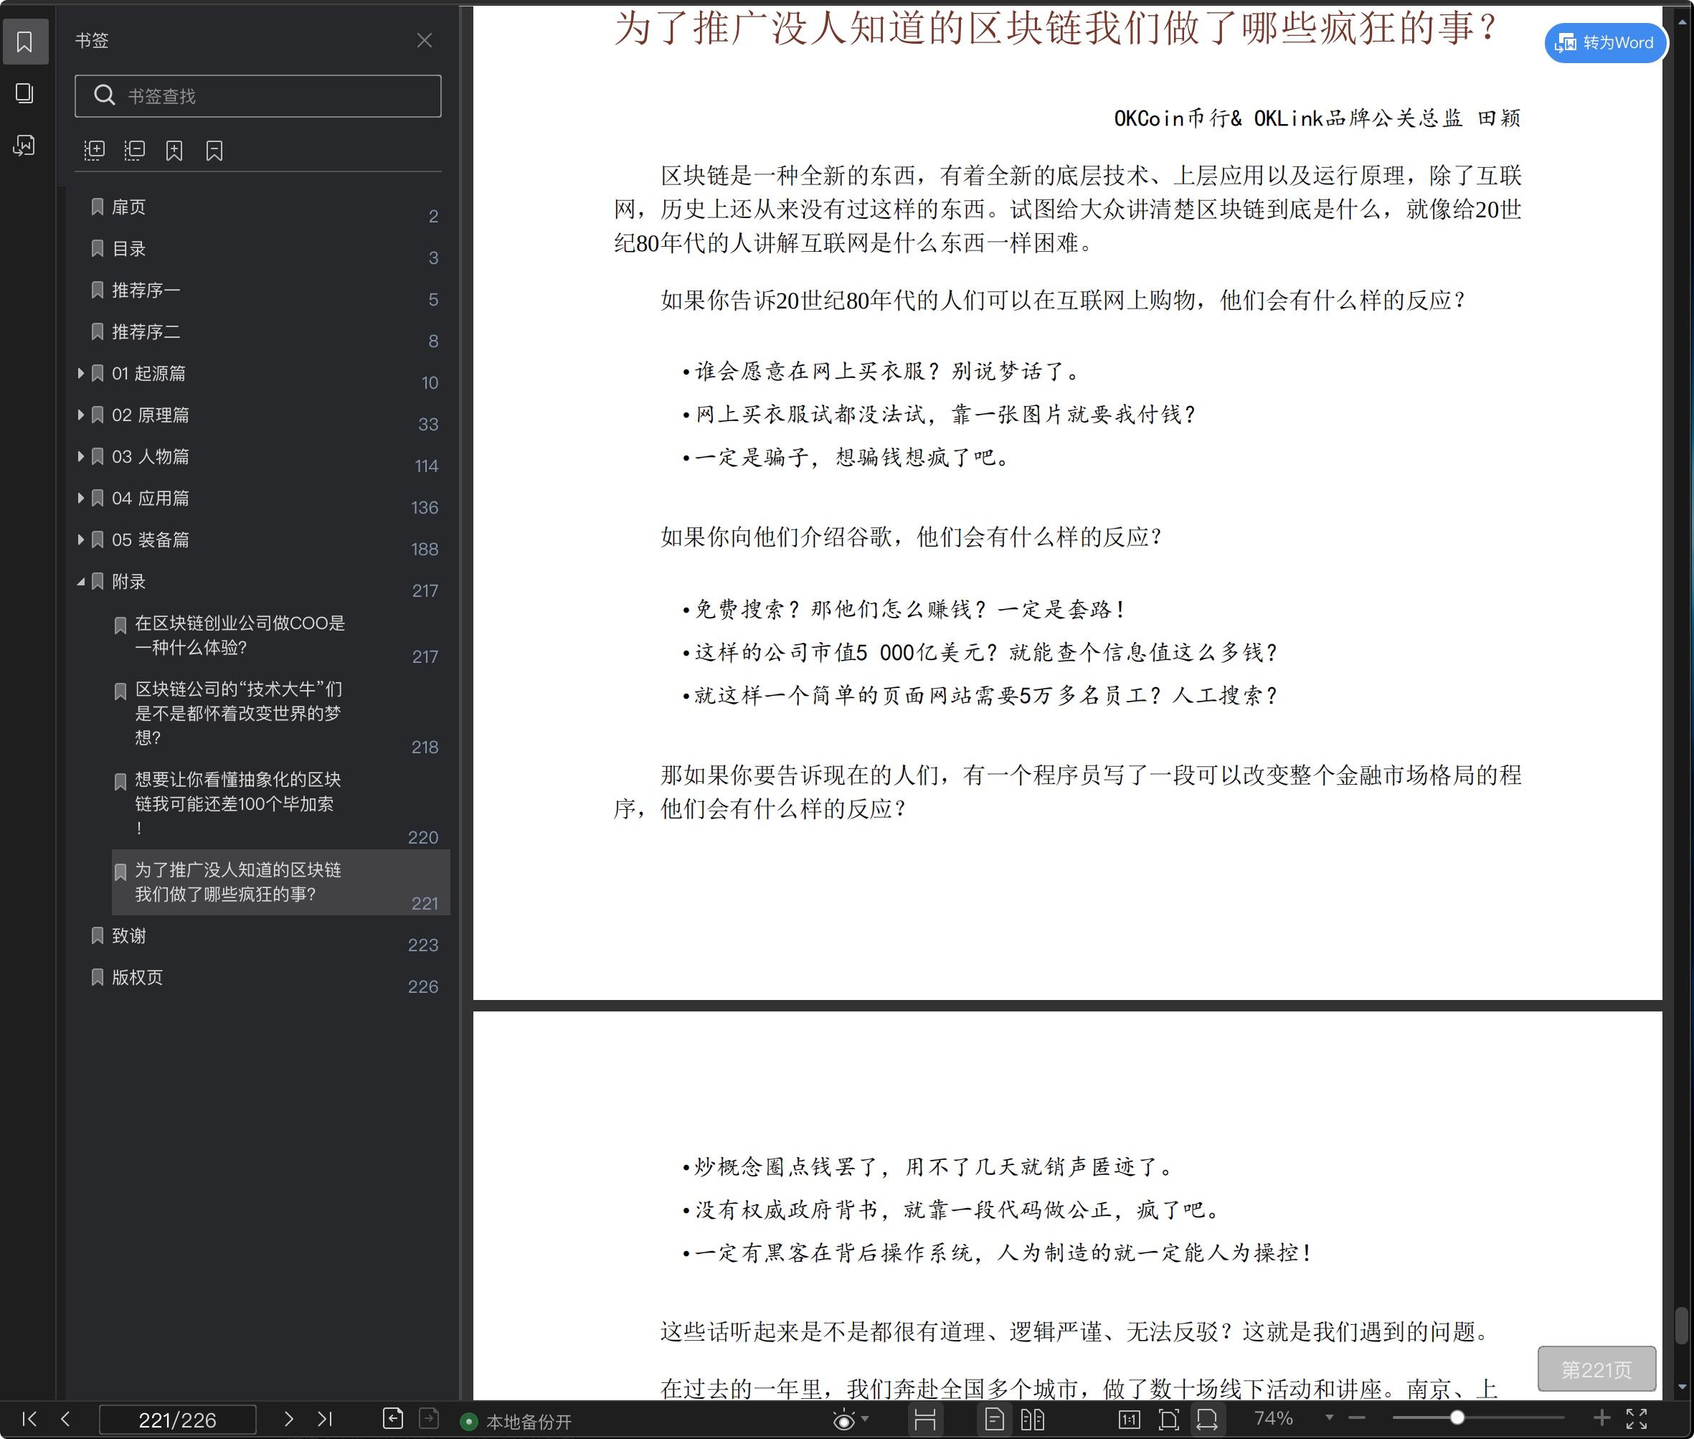Screen dimensions: 1694x1439
Task: Click the bookmark search field
Action: tap(257, 96)
